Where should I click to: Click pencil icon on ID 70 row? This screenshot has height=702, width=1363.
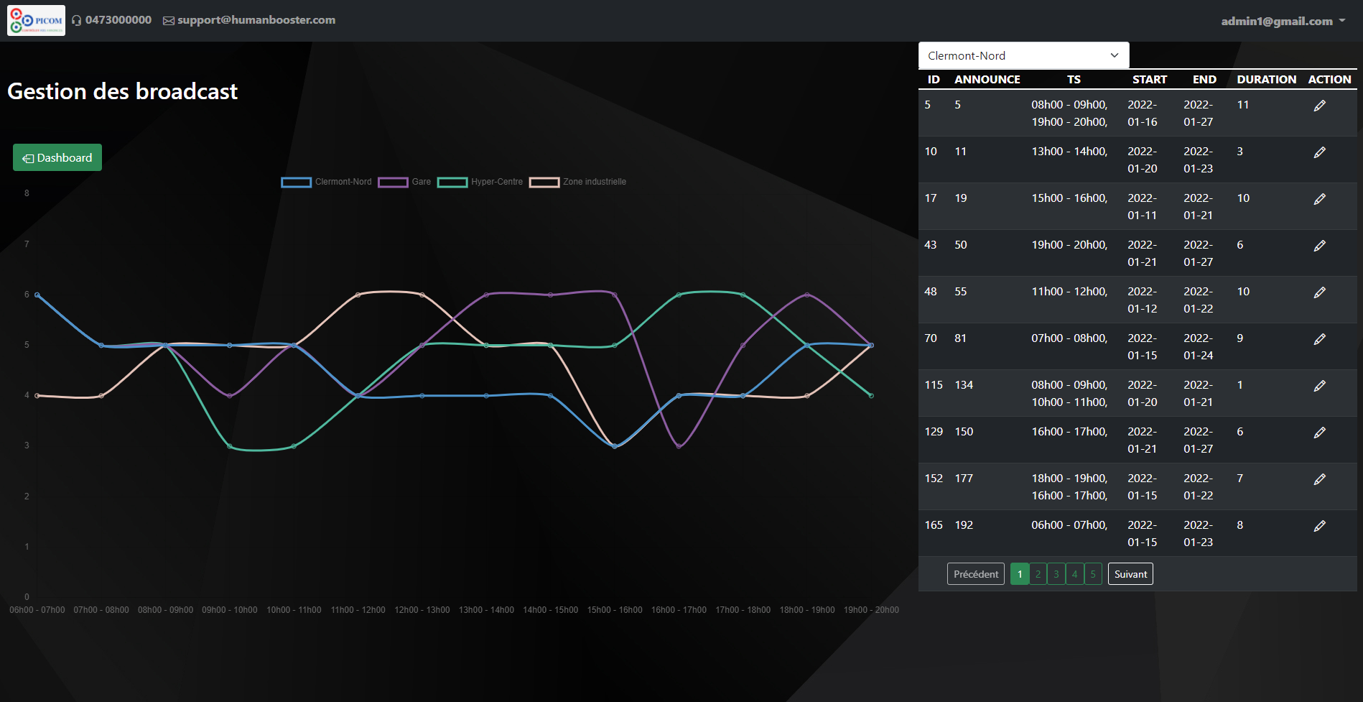(x=1319, y=340)
